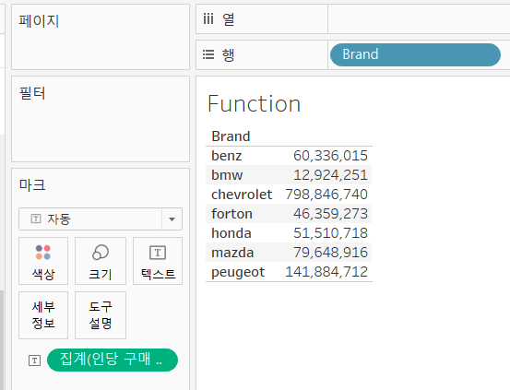
Task: Click the Filters (필터) shelf
Action: [x=101, y=119]
